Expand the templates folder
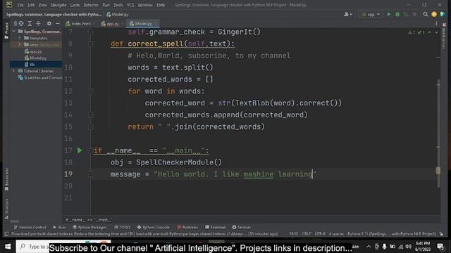 [20, 38]
